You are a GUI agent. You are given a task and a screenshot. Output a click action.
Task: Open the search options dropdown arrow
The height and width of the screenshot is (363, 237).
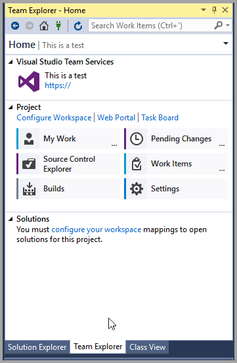[x=228, y=25]
